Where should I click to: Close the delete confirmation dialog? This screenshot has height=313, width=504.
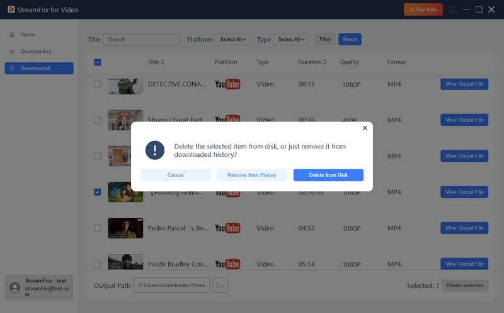[x=365, y=128]
